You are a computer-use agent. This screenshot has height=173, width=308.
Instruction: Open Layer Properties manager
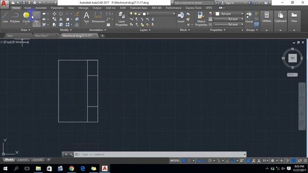point(121,19)
